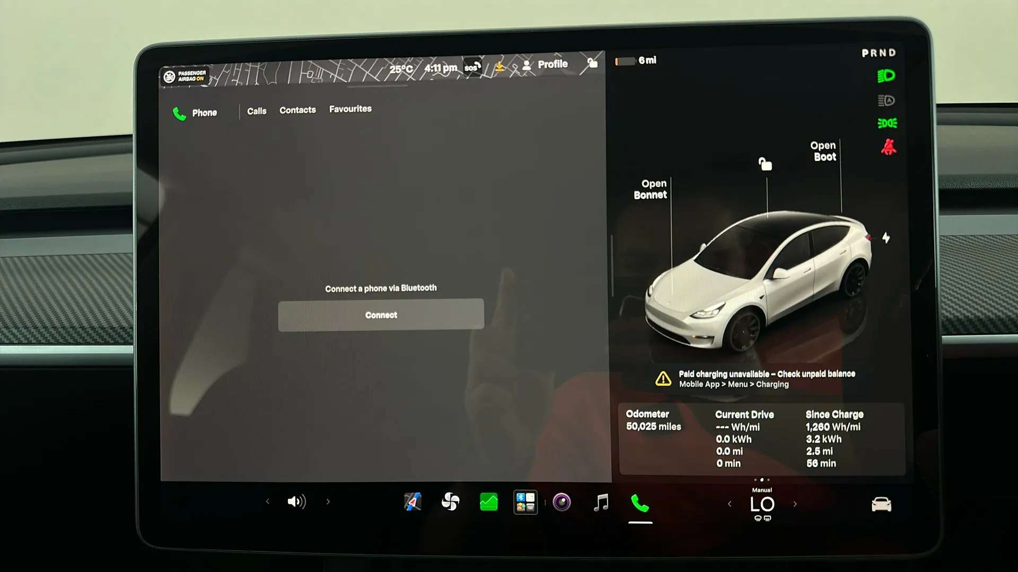The width and height of the screenshot is (1018, 572).
Task: Switch to the Contacts tab
Action: (297, 110)
